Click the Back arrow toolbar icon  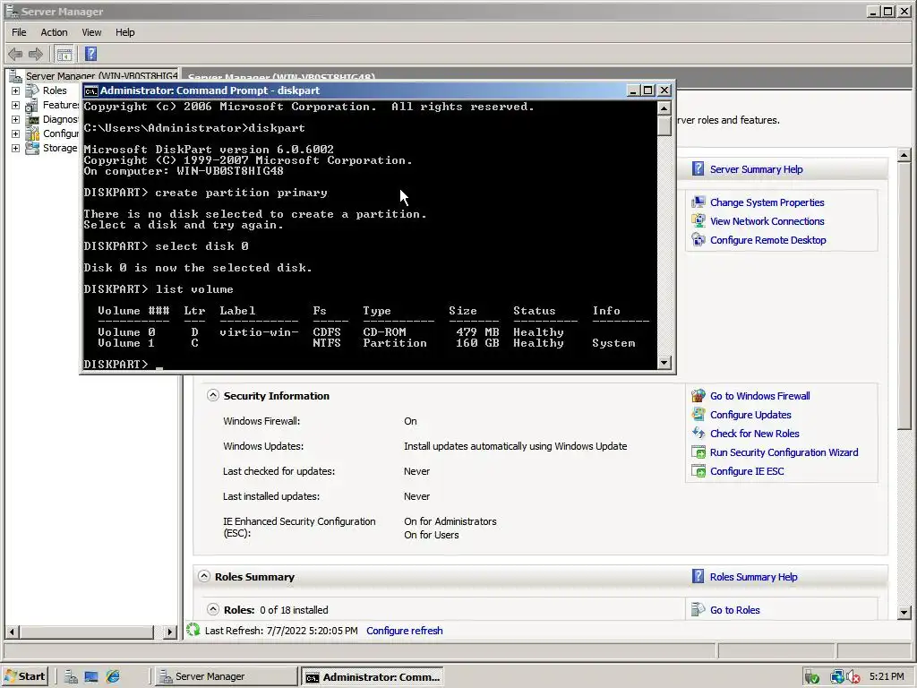click(15, 55)
